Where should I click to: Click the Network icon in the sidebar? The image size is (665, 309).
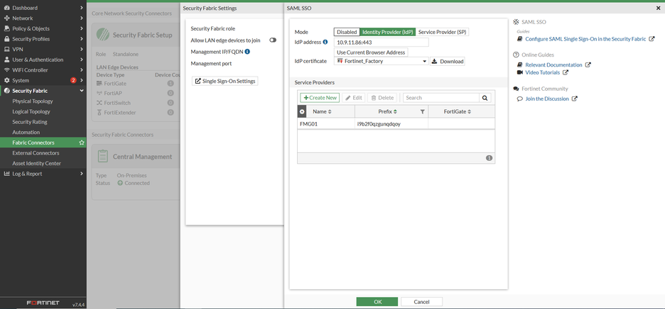click(7, 18)
